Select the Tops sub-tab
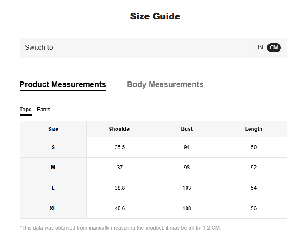 point(26,110)
